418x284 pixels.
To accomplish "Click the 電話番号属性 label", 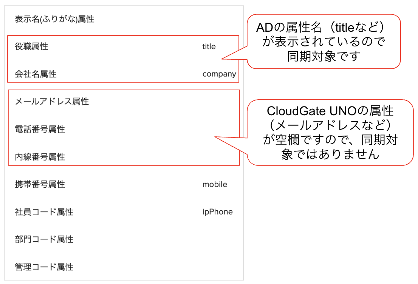I will [x=40, y=129].
